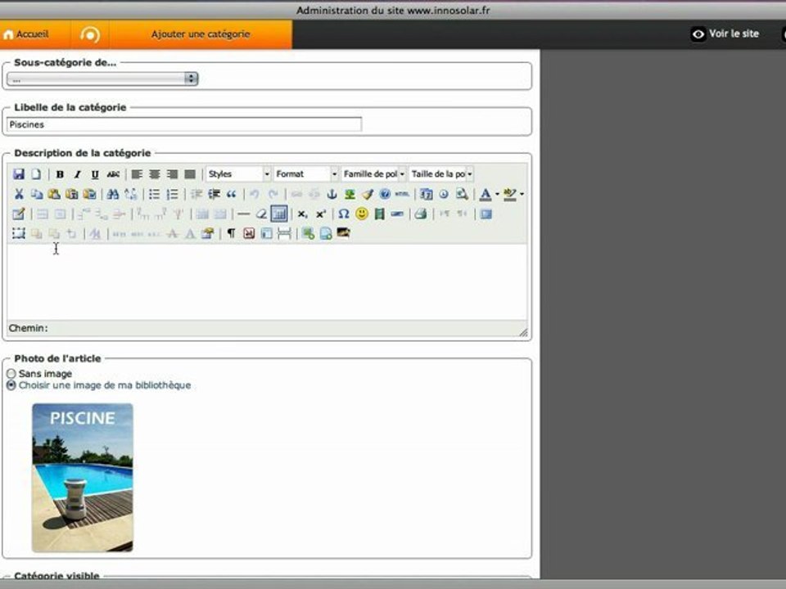Remove formatting with eraser icon
The image size is (786, 589).
261,214
